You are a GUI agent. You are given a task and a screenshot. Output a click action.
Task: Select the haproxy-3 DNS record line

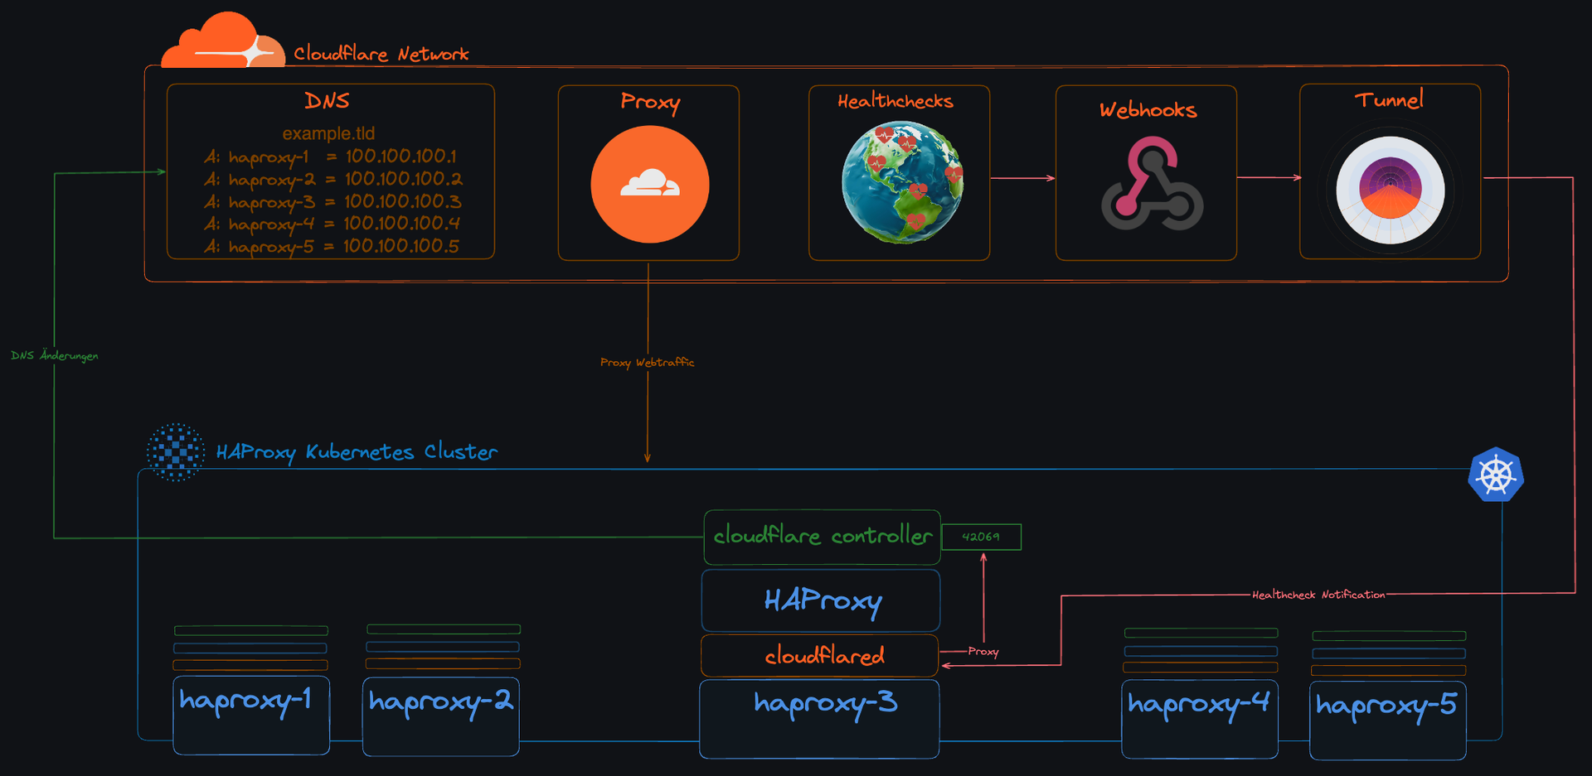pos(332,201)
